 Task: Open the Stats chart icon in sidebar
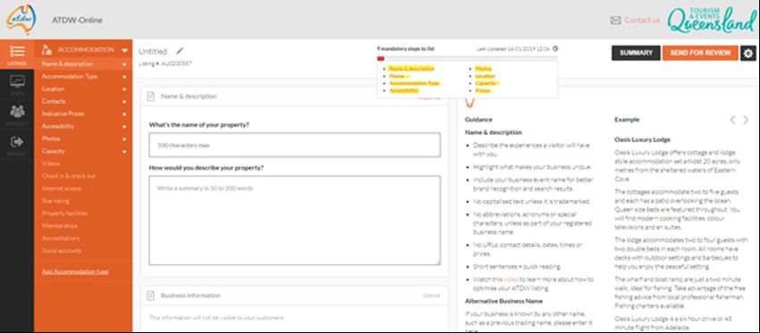tap(17, 81)
